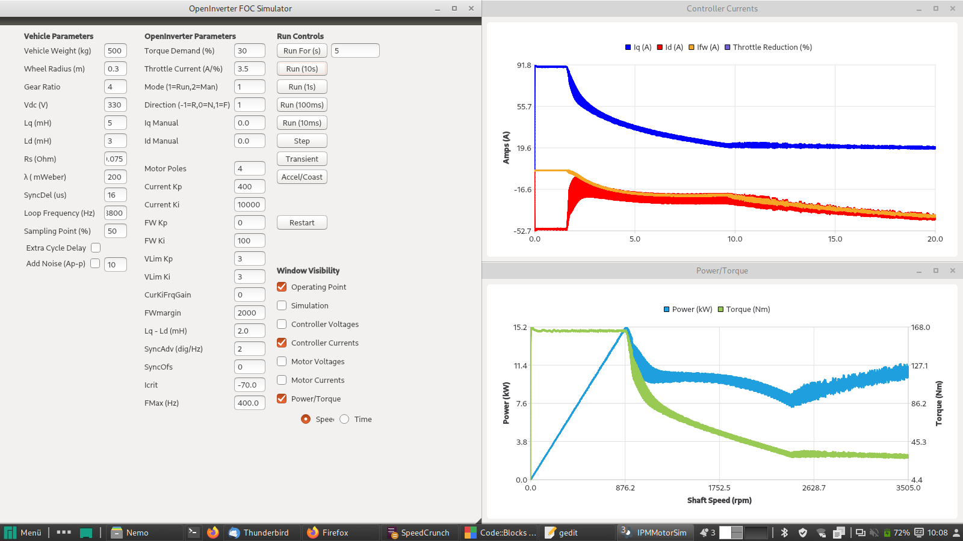
Task: Click the Accel/Coast button
Action: click(302, 177)
